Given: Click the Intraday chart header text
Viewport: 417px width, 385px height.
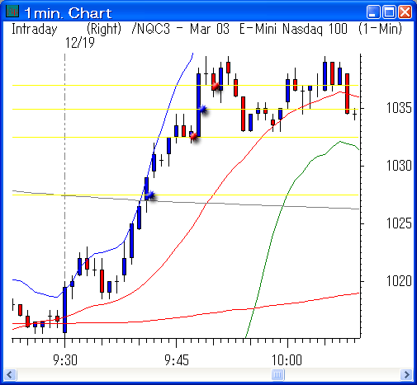Looking at the screenshot, I should [x=35, y=29].
